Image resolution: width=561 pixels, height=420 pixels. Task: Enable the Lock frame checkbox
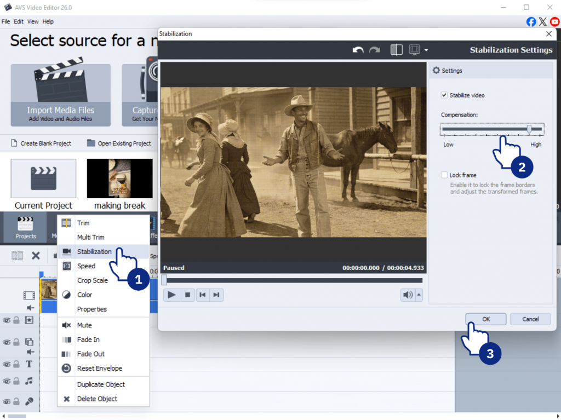(444, 175)
